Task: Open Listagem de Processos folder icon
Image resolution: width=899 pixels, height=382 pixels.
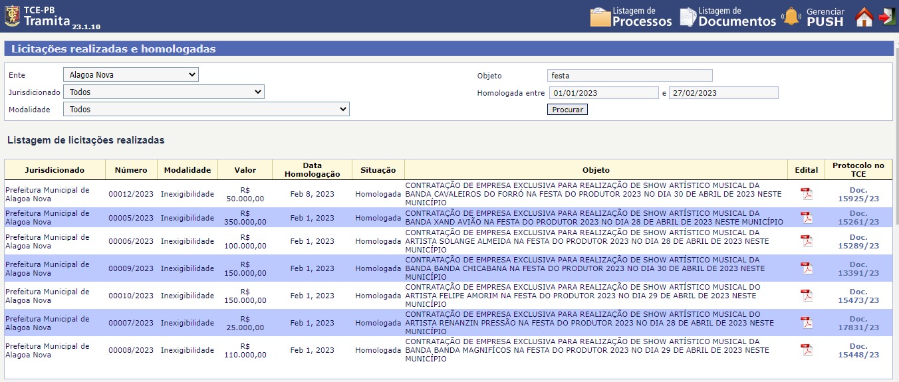Action: click(x=600, y=17)
